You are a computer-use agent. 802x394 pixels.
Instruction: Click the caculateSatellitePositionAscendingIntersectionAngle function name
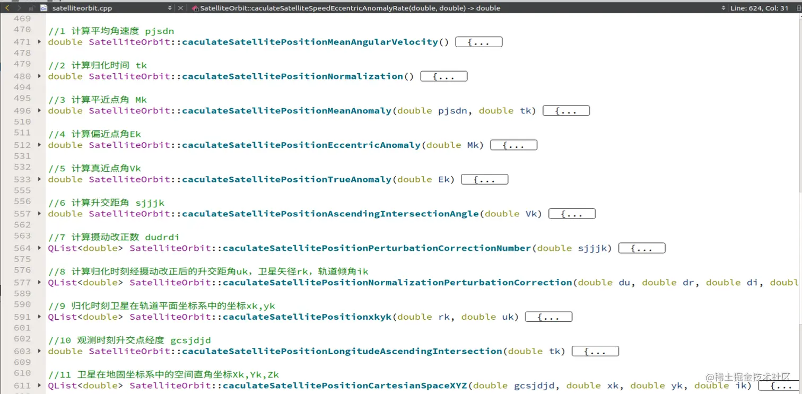pos(330,214)
